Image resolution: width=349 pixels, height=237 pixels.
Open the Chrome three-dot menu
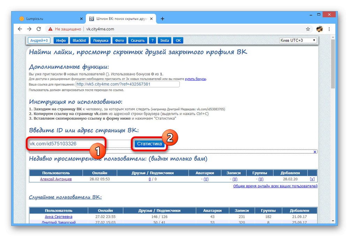[x=329, y=29]
